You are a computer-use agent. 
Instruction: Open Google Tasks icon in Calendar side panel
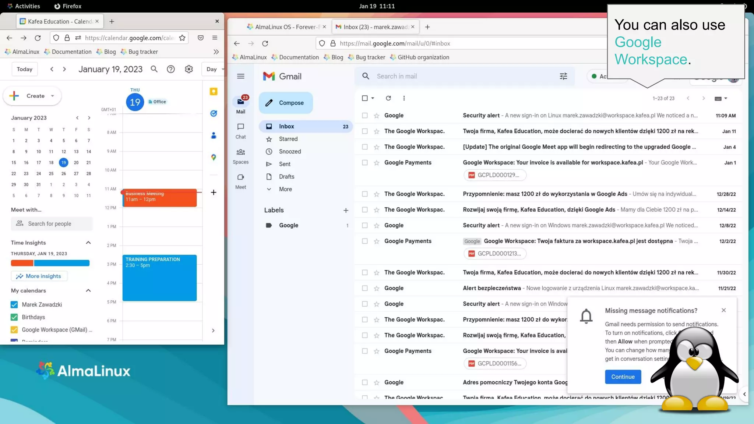click(x=214, y=113)
